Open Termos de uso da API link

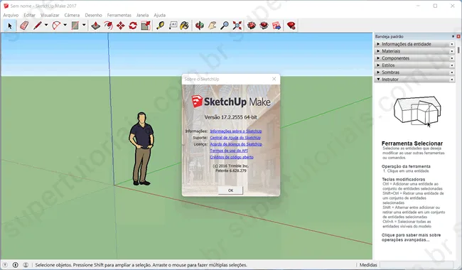[x=229, y=151]
